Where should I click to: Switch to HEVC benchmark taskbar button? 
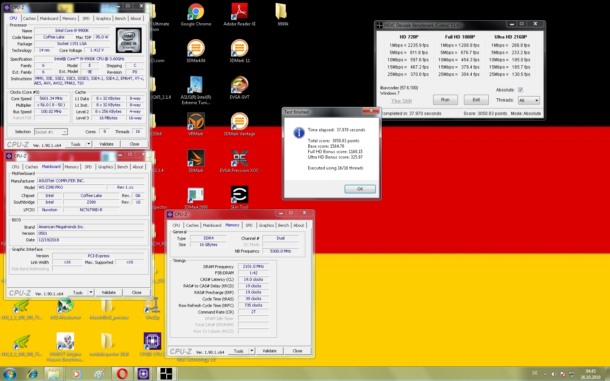pyautogui.click(x=166, y=374)
